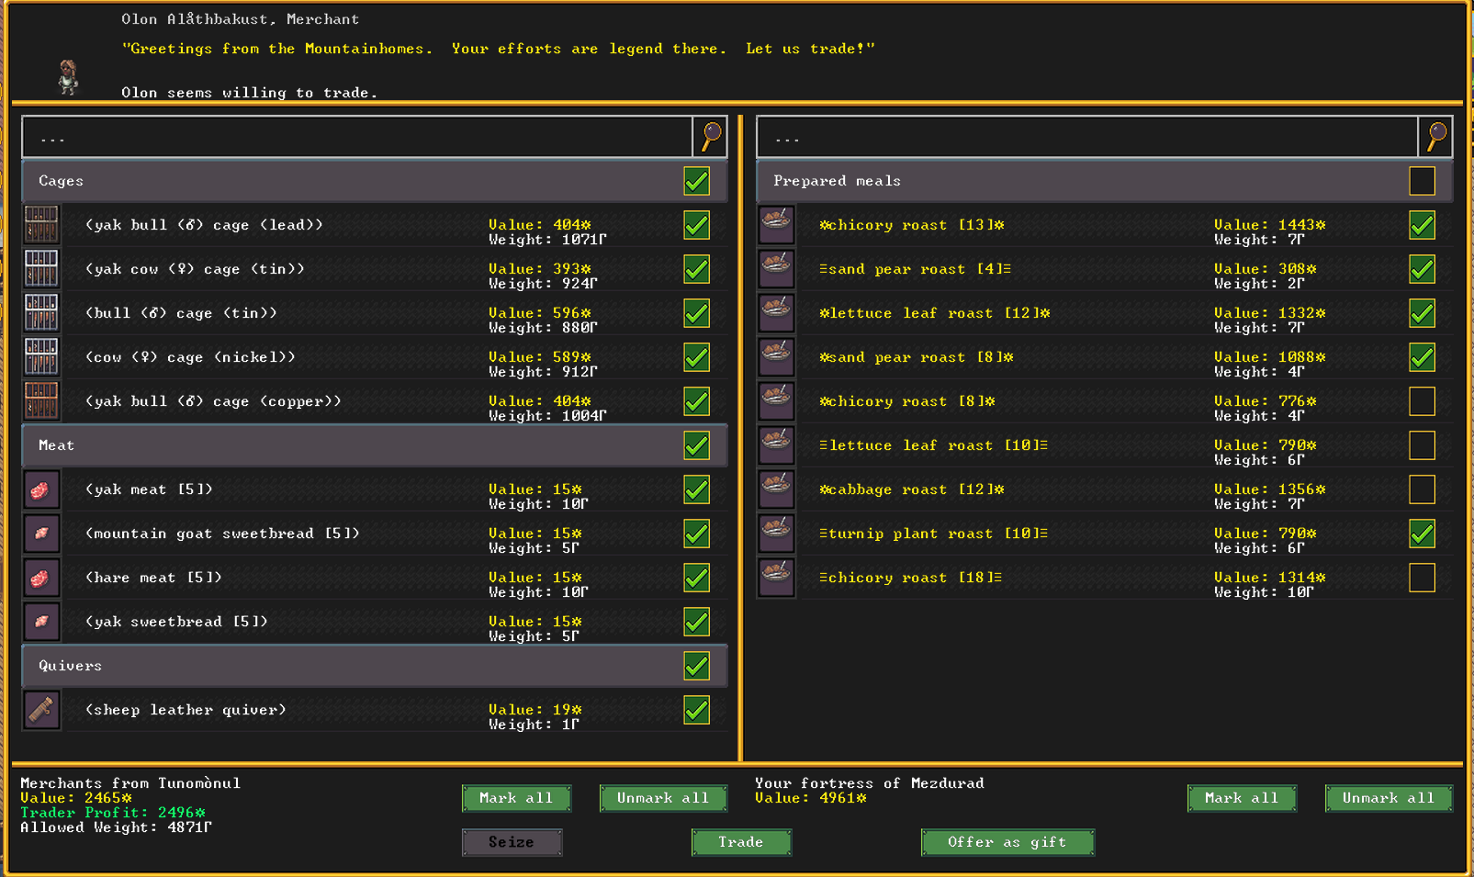Click the chicory roast [13] meal icon
The width and height of the screenshot is (1474, 877).
776,225
